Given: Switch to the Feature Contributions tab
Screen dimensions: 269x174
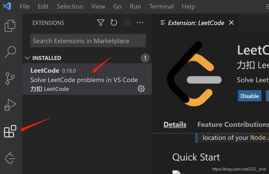Looking at the screenshot, I should (x=233, y=125).
